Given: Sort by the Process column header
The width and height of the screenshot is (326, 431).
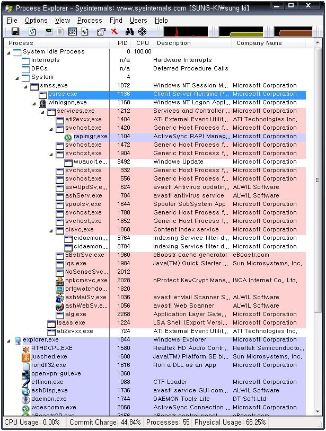Looking at the screenshot, I should point(57,43).
